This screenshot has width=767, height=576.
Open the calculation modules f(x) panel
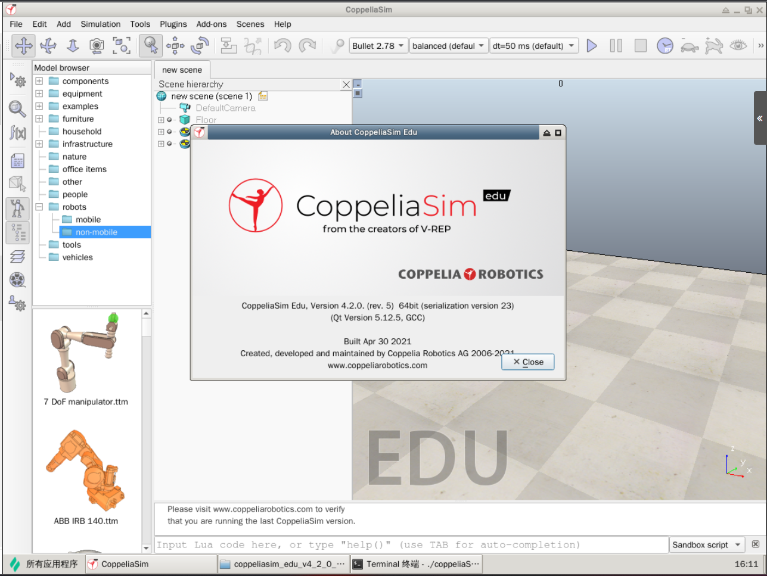(17, 131)
